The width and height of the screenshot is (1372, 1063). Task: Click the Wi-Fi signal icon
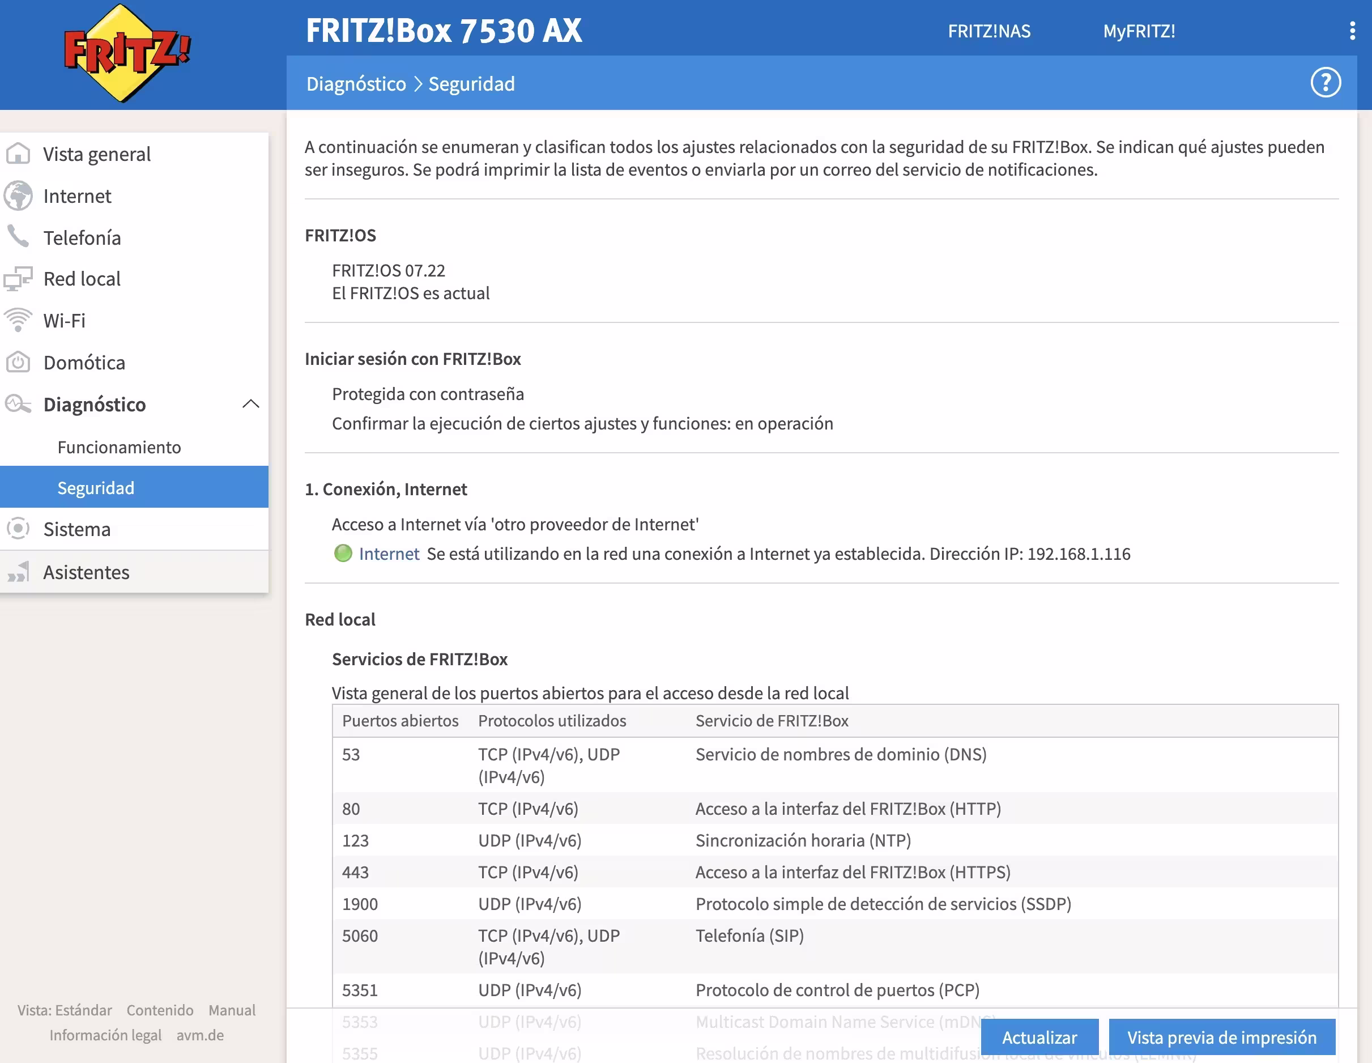point(18,320)
